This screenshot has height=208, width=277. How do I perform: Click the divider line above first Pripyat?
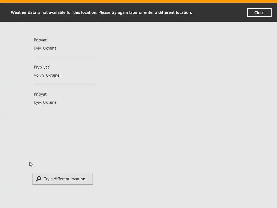(x=65, y=30)
